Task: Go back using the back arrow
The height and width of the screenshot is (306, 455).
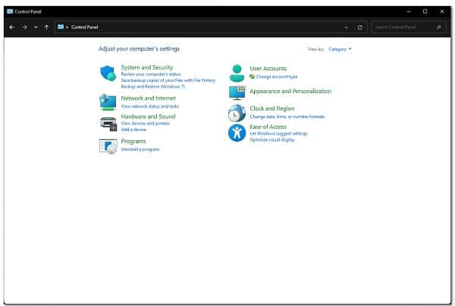Action: click(12, 27)
